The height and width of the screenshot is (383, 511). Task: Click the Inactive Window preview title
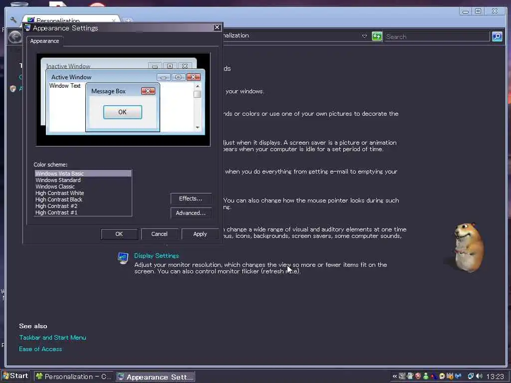(x=68, y=66)
